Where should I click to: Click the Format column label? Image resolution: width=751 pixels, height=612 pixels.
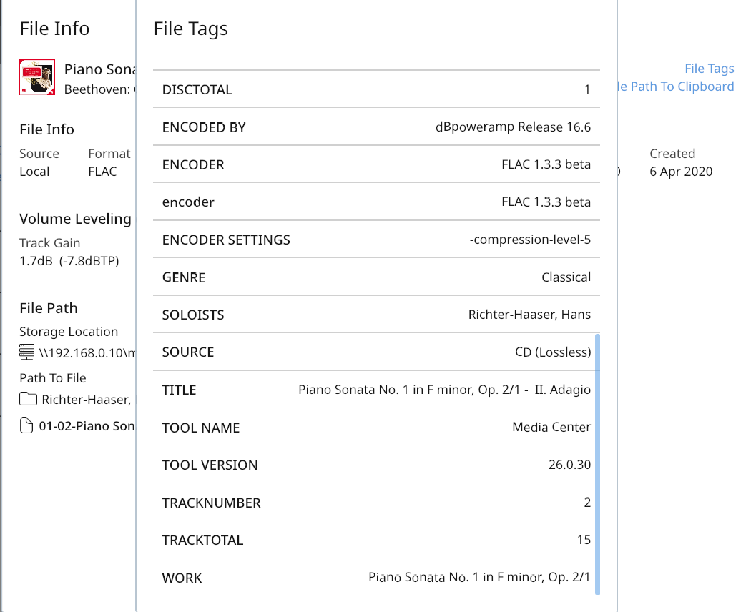coord(109,154)
